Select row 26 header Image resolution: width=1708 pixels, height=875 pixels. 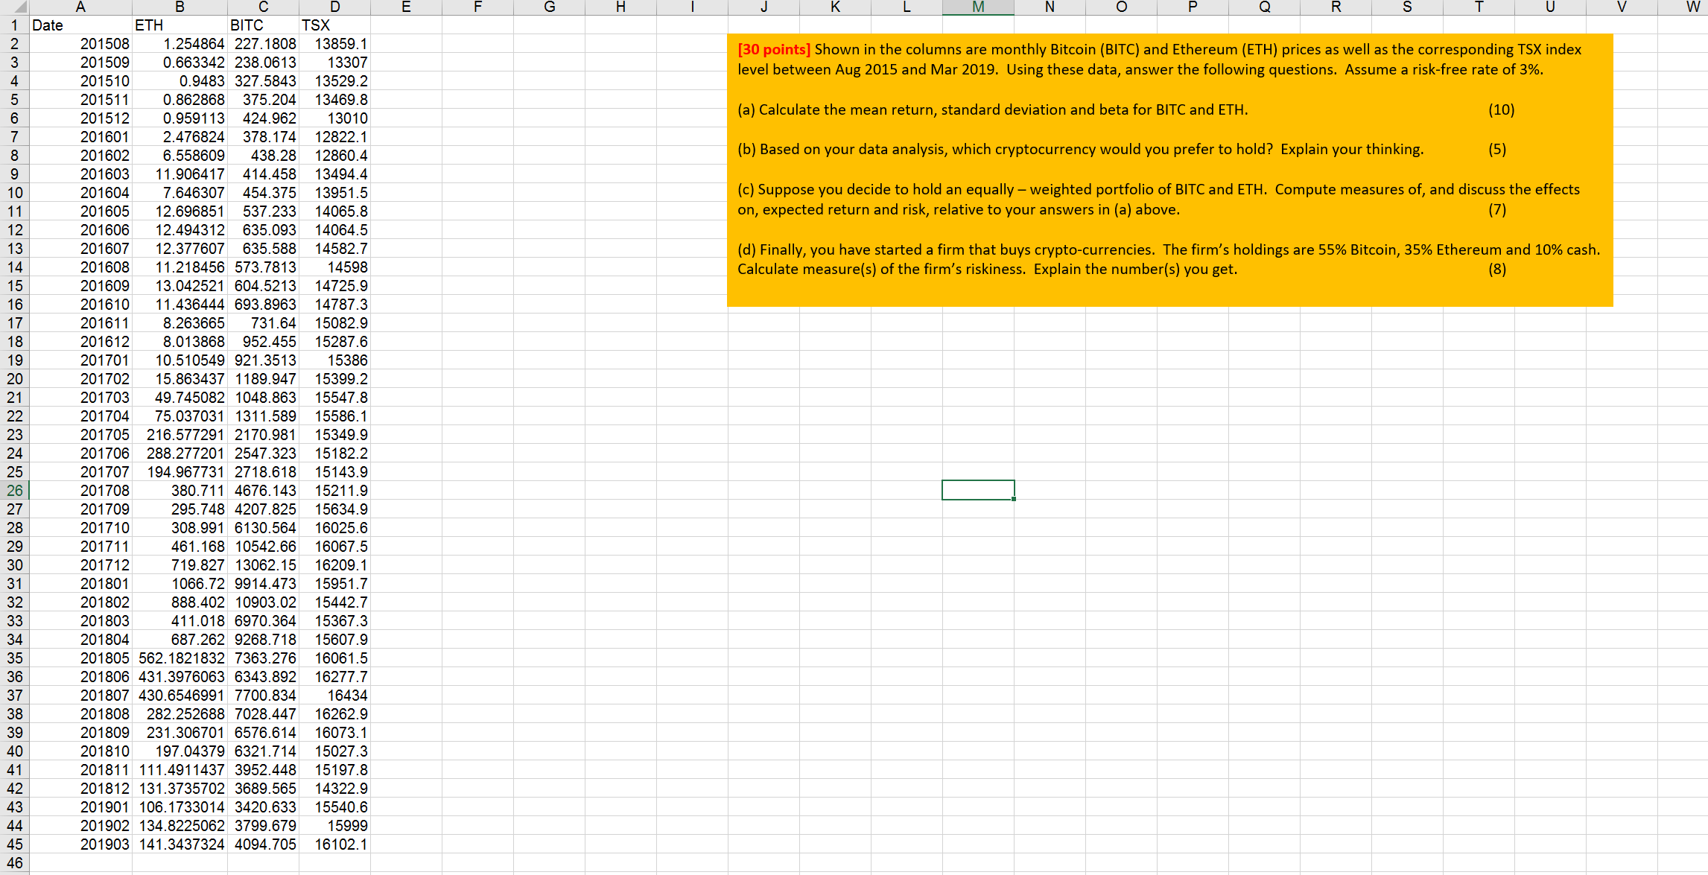point(14,490)
